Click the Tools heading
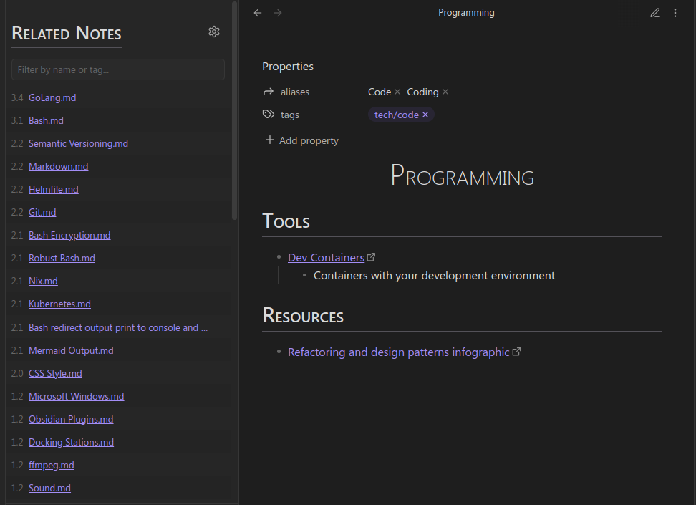This screenshot has height=505, width=696. tap(286, 221)
